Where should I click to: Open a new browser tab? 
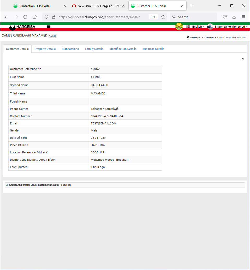[x=192, y=6]
